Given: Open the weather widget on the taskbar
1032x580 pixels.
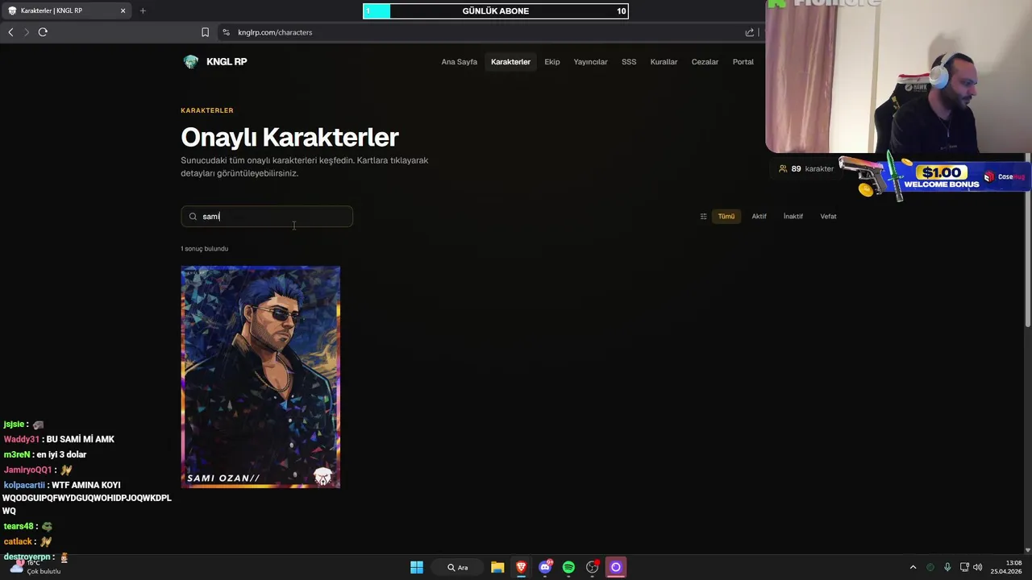Looking at the screenshot, I should click(34, 567).
